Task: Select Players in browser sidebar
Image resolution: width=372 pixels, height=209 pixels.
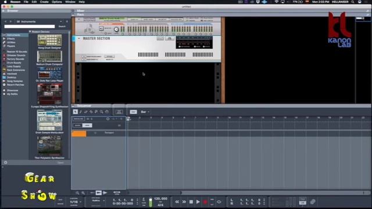Action: click(11, 46)
